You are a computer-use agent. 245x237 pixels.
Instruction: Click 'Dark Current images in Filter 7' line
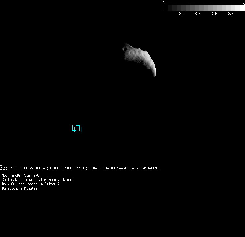point(31,184)
